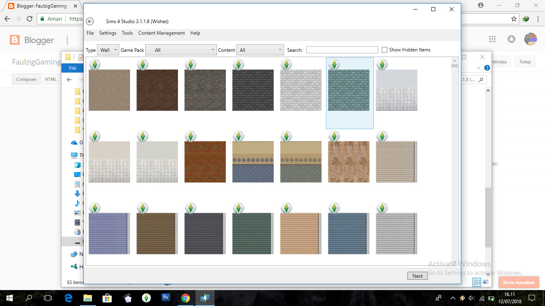
Task: Launch Photoshop from the taskbar
Action: [x=166, y=297]
